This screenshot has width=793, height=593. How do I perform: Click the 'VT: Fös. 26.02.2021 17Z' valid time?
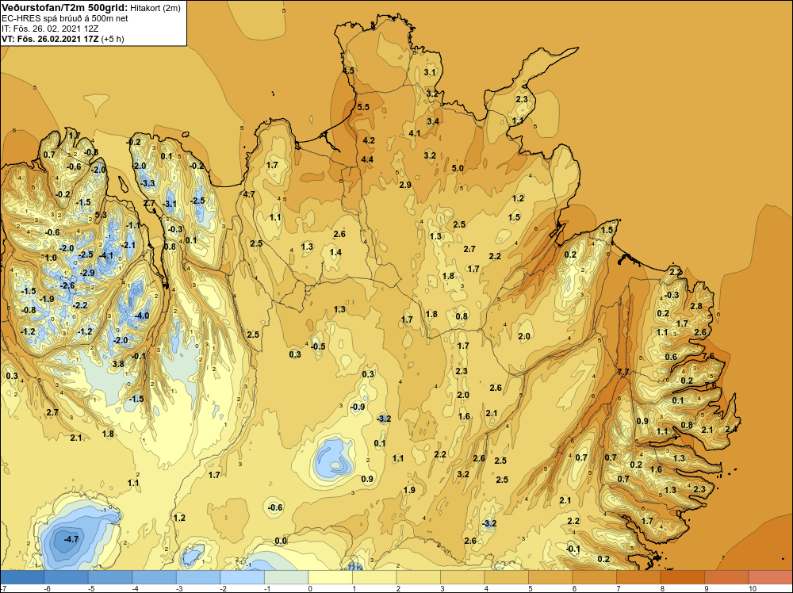pos(50,39)
